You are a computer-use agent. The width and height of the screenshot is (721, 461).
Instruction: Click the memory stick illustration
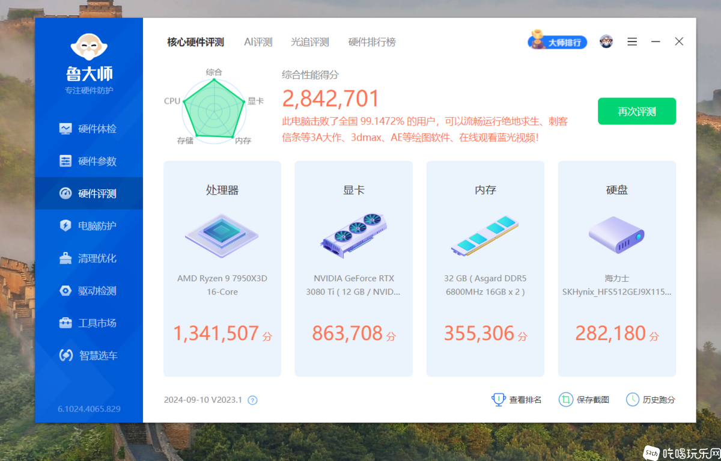tap(485, 236)
